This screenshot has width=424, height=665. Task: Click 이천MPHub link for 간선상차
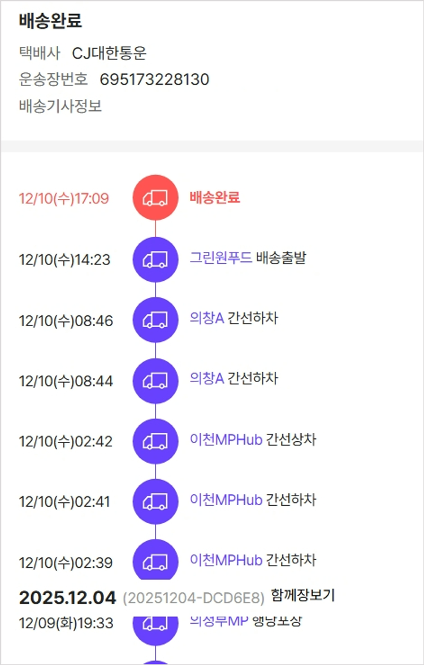[x=226, y=440]
